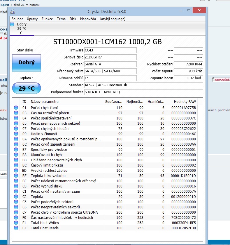This screenshot has height=245, width=230.
Task: Click status orb for Počet chybných hledání
Action: [x=16, y=128]
